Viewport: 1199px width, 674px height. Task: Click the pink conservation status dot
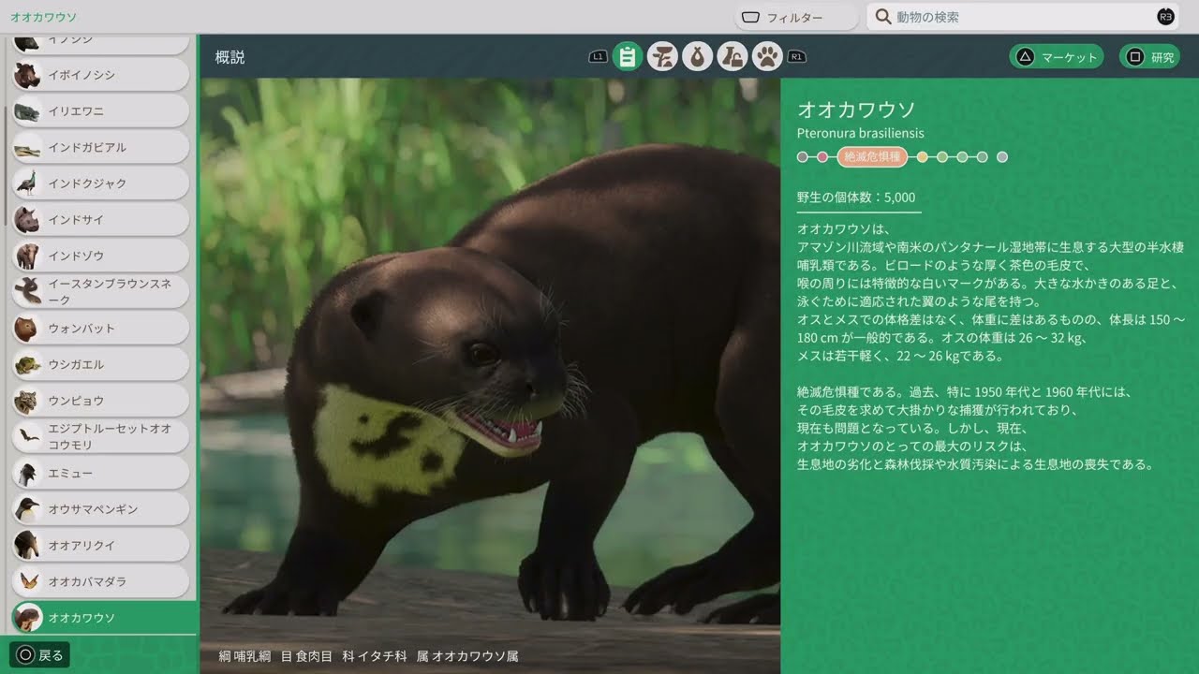tap(822, 157)
